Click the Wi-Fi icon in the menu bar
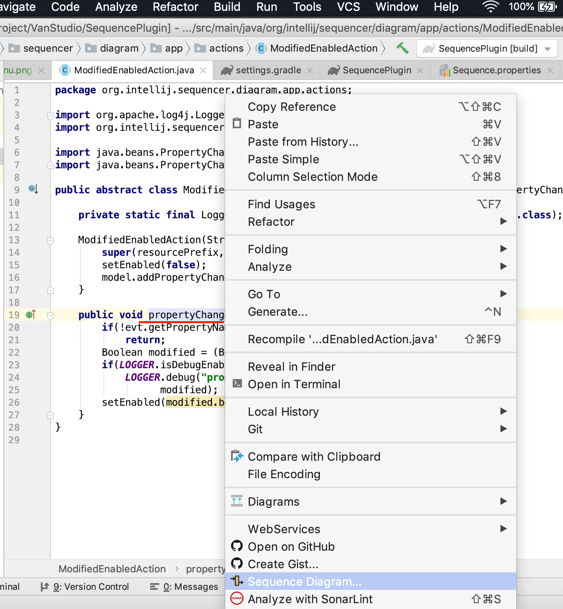The image size is (563, 609). pyautogui.click(x=490, y=7)
